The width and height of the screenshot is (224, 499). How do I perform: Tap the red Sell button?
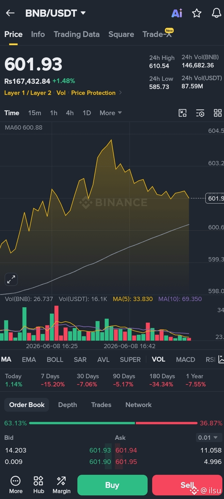click(x=187, y=485)
